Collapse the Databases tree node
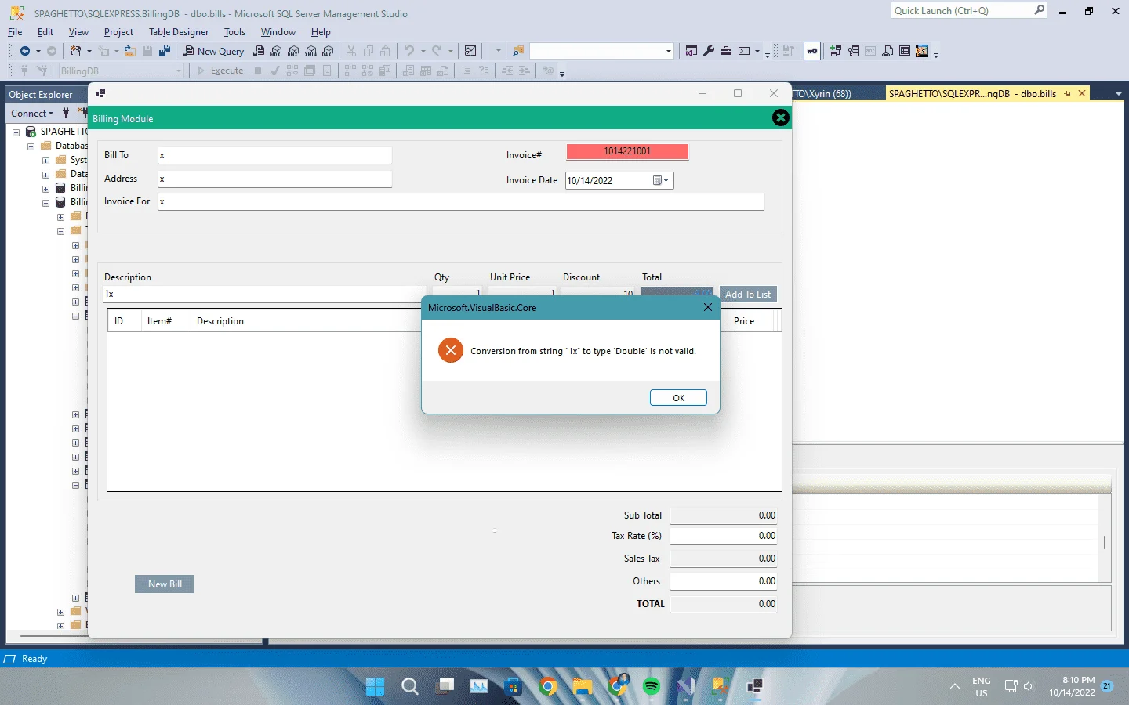This screenshot has width=1129, height=705. click(31, 146)
